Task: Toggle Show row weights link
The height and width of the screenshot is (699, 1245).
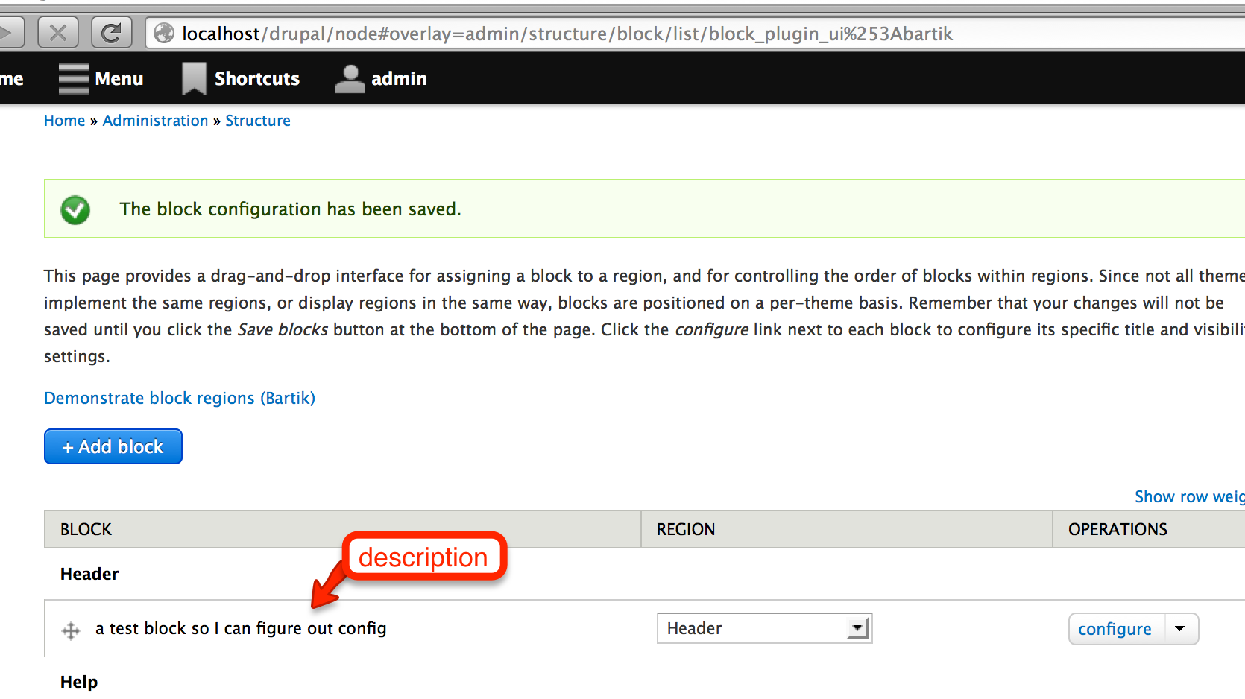Action: coord(1189,496)
